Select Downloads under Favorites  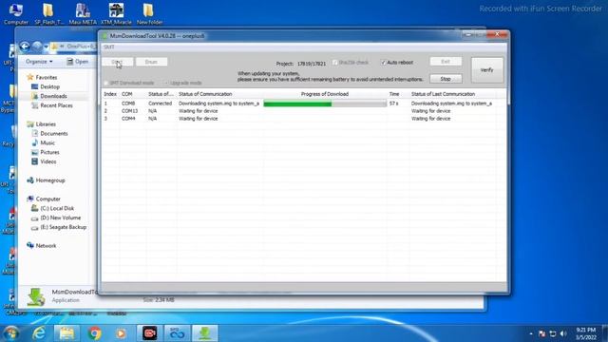pos(53,96)
